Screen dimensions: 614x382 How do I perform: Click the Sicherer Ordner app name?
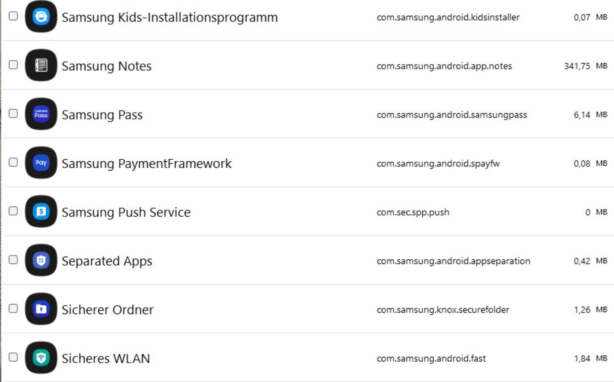coord(108,310)
